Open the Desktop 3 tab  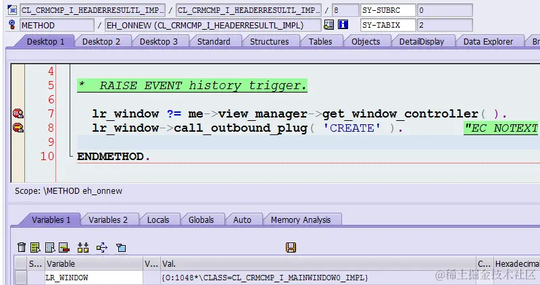(158, 42)
